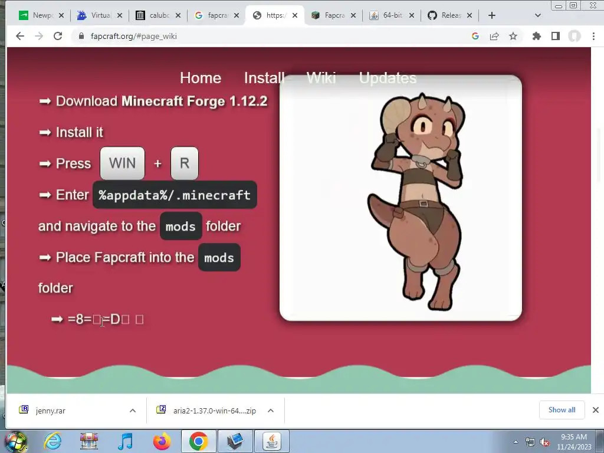Open the music note taskbar app
The height and width of the screenshot is (453, 604).
point(125,441)
